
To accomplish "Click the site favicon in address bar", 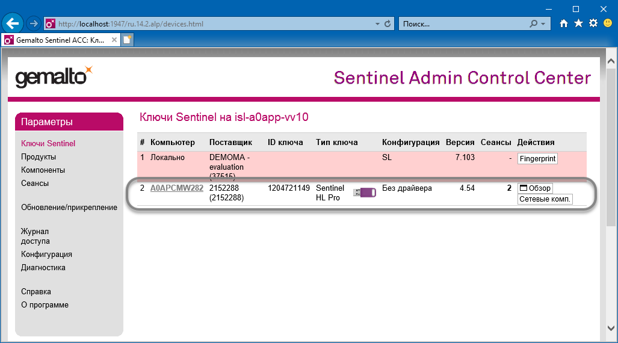I will [x=51, y=23].
